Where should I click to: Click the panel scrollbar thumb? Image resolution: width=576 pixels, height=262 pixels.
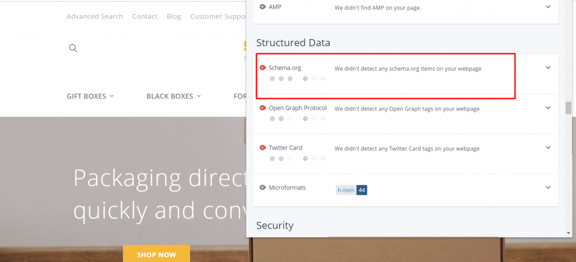[x=569, y=108]
